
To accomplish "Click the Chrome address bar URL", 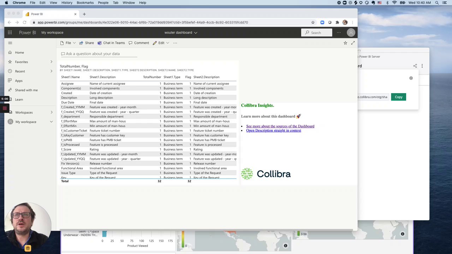I will [143, 22].
